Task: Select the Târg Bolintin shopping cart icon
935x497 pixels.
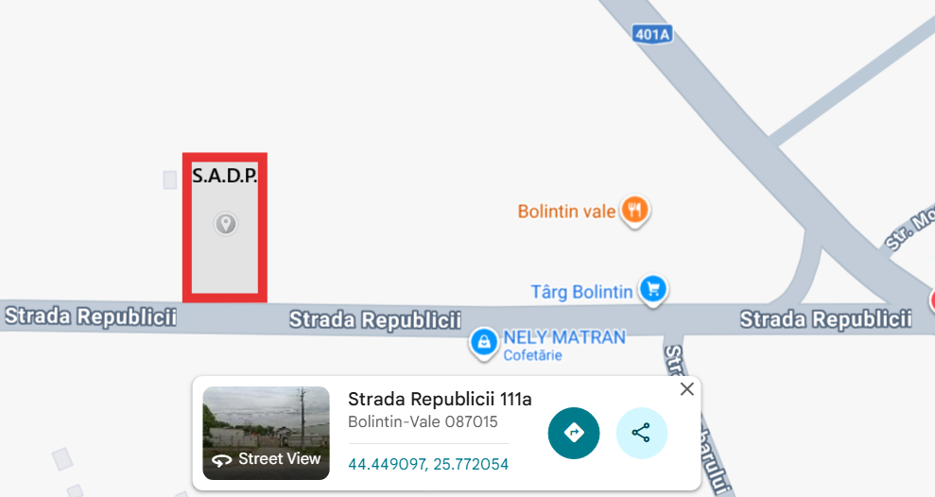Action: point(653,290)
